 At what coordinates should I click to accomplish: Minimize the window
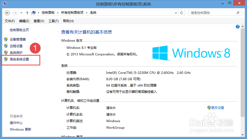pyautogui.click(x=223, y=3)
